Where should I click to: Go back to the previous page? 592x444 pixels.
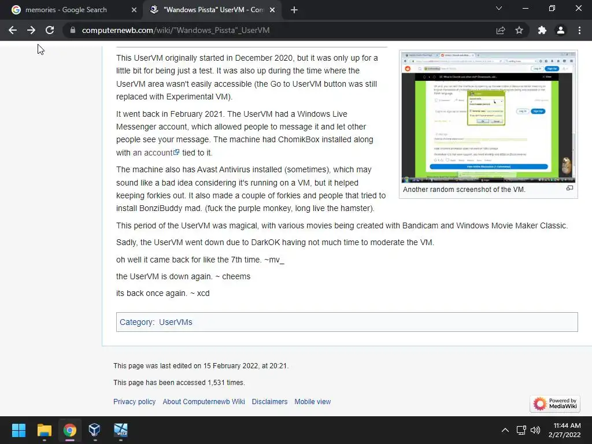coord(13,30)
